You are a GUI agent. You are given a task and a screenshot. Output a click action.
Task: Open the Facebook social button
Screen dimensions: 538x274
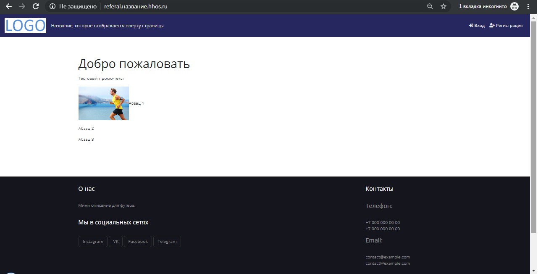tap(138, 242)
